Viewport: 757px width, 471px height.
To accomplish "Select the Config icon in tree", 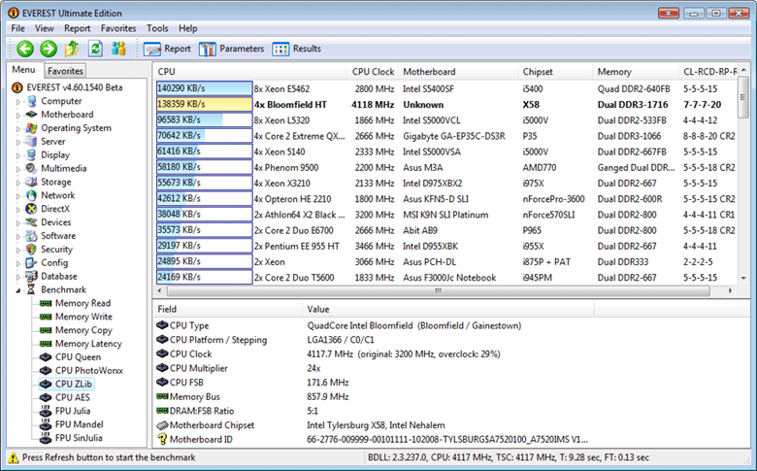I will 31,263.
